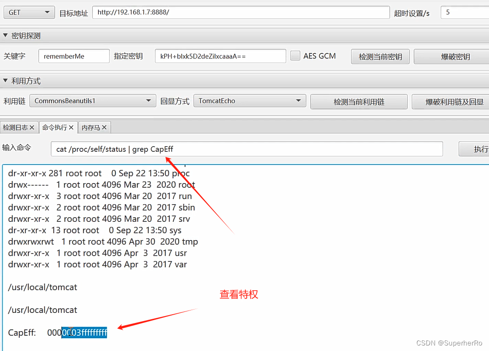
Task: Click the first /usr/local/tomcat output line
Action: pyautogui.click(x=42, y=288)
